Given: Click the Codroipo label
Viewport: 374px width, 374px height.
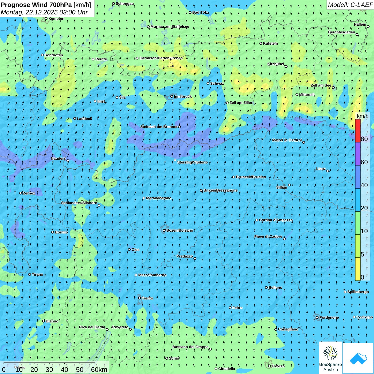Looking at the screenshot, I should click(365, 317).
